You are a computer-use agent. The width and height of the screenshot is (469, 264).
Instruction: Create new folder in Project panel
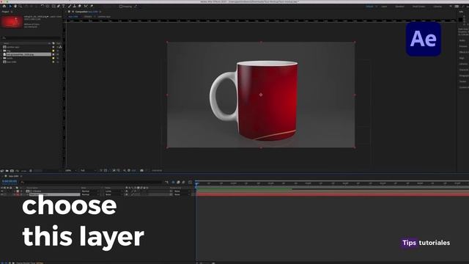click(7, 171)
